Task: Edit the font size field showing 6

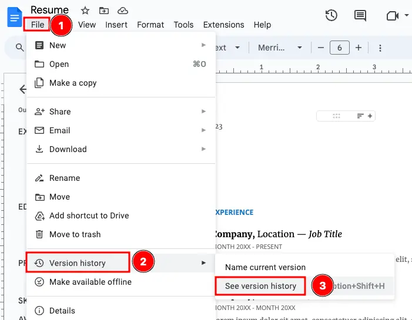Action: (340, 48)
